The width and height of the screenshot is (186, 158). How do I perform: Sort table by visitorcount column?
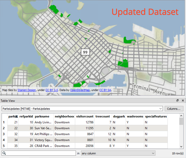84,116
